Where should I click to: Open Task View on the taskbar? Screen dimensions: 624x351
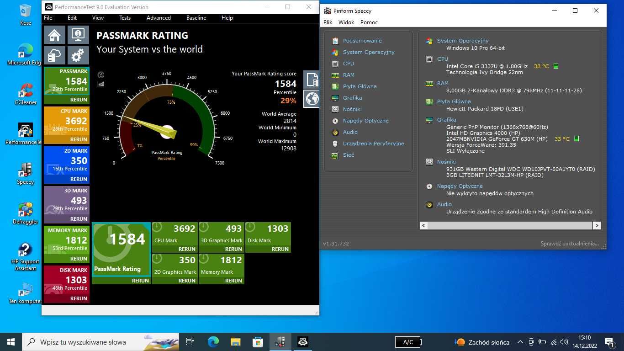tap(190, 342)
